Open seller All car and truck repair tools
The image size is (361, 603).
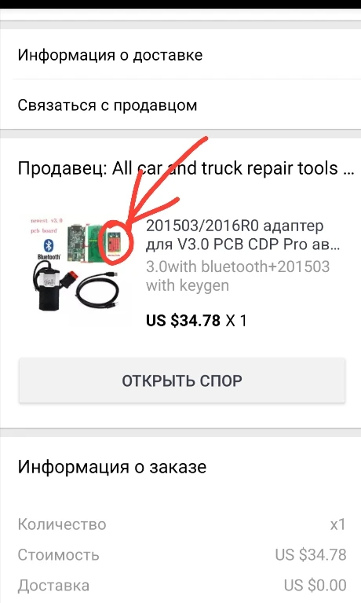[186, 168]
